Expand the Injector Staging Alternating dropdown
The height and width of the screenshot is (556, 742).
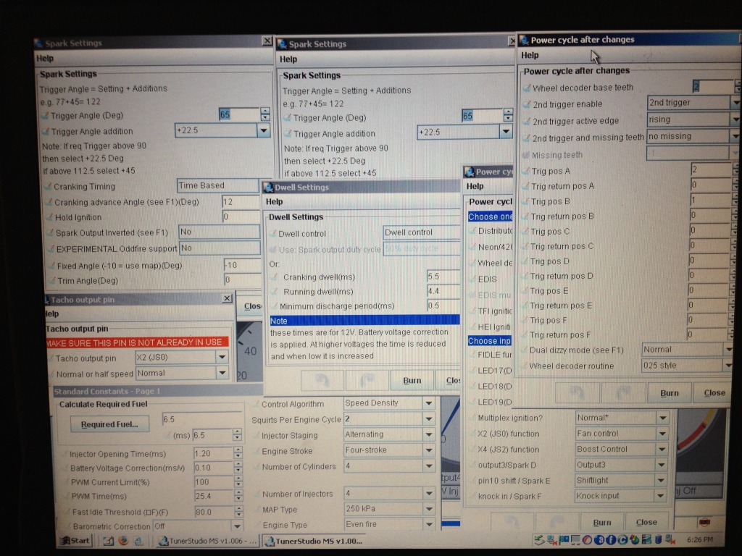tap(429, 434)
